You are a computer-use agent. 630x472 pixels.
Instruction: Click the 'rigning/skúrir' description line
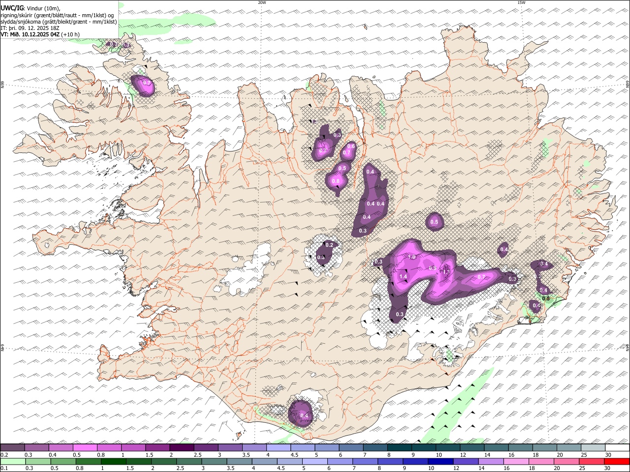58,15
